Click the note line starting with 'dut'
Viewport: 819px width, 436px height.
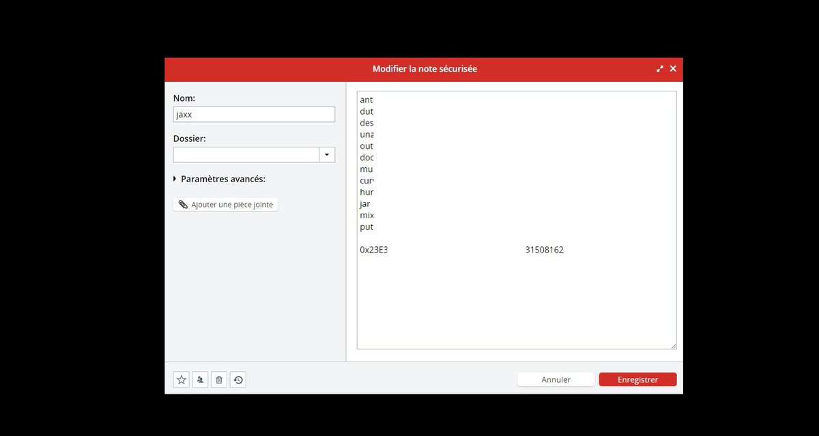click(367, 111)
